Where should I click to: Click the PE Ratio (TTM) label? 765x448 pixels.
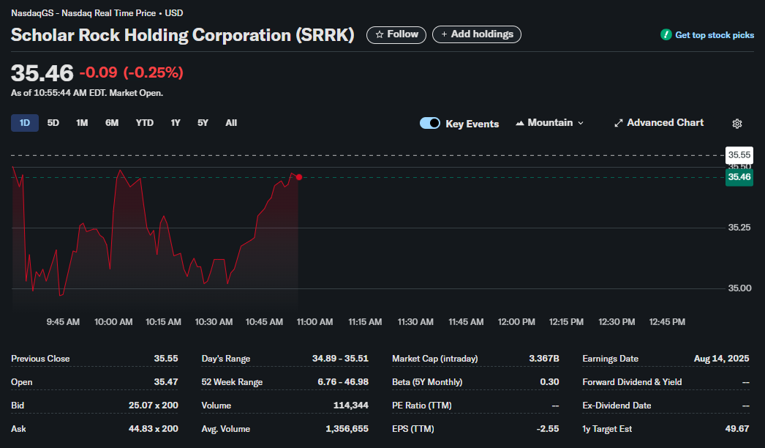click(422, 406)
